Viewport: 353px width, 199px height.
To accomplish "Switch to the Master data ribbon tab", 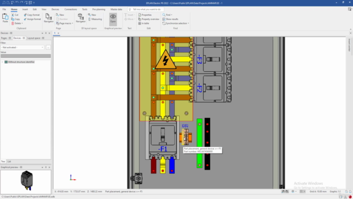I will coord(116,9).
